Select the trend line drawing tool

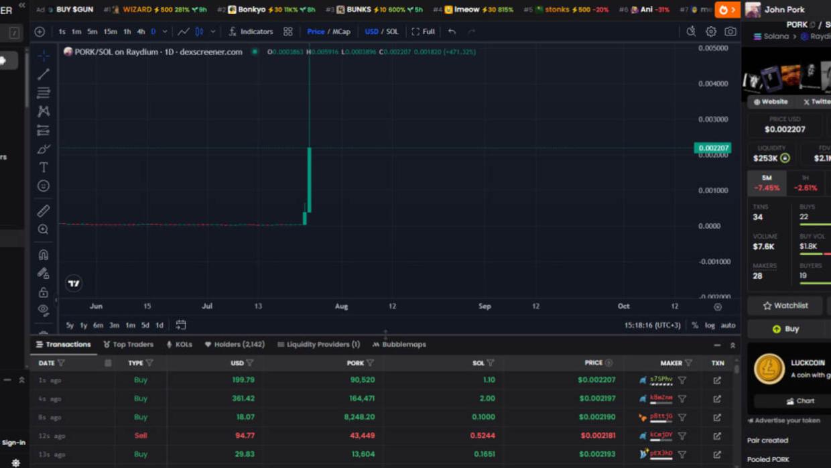coord(44,74)
